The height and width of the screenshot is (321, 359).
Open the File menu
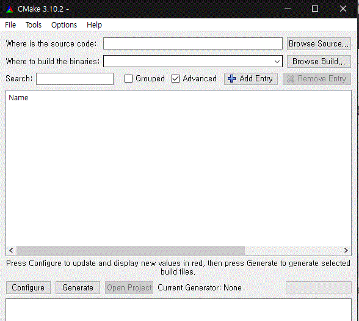(x=10, y=24)
